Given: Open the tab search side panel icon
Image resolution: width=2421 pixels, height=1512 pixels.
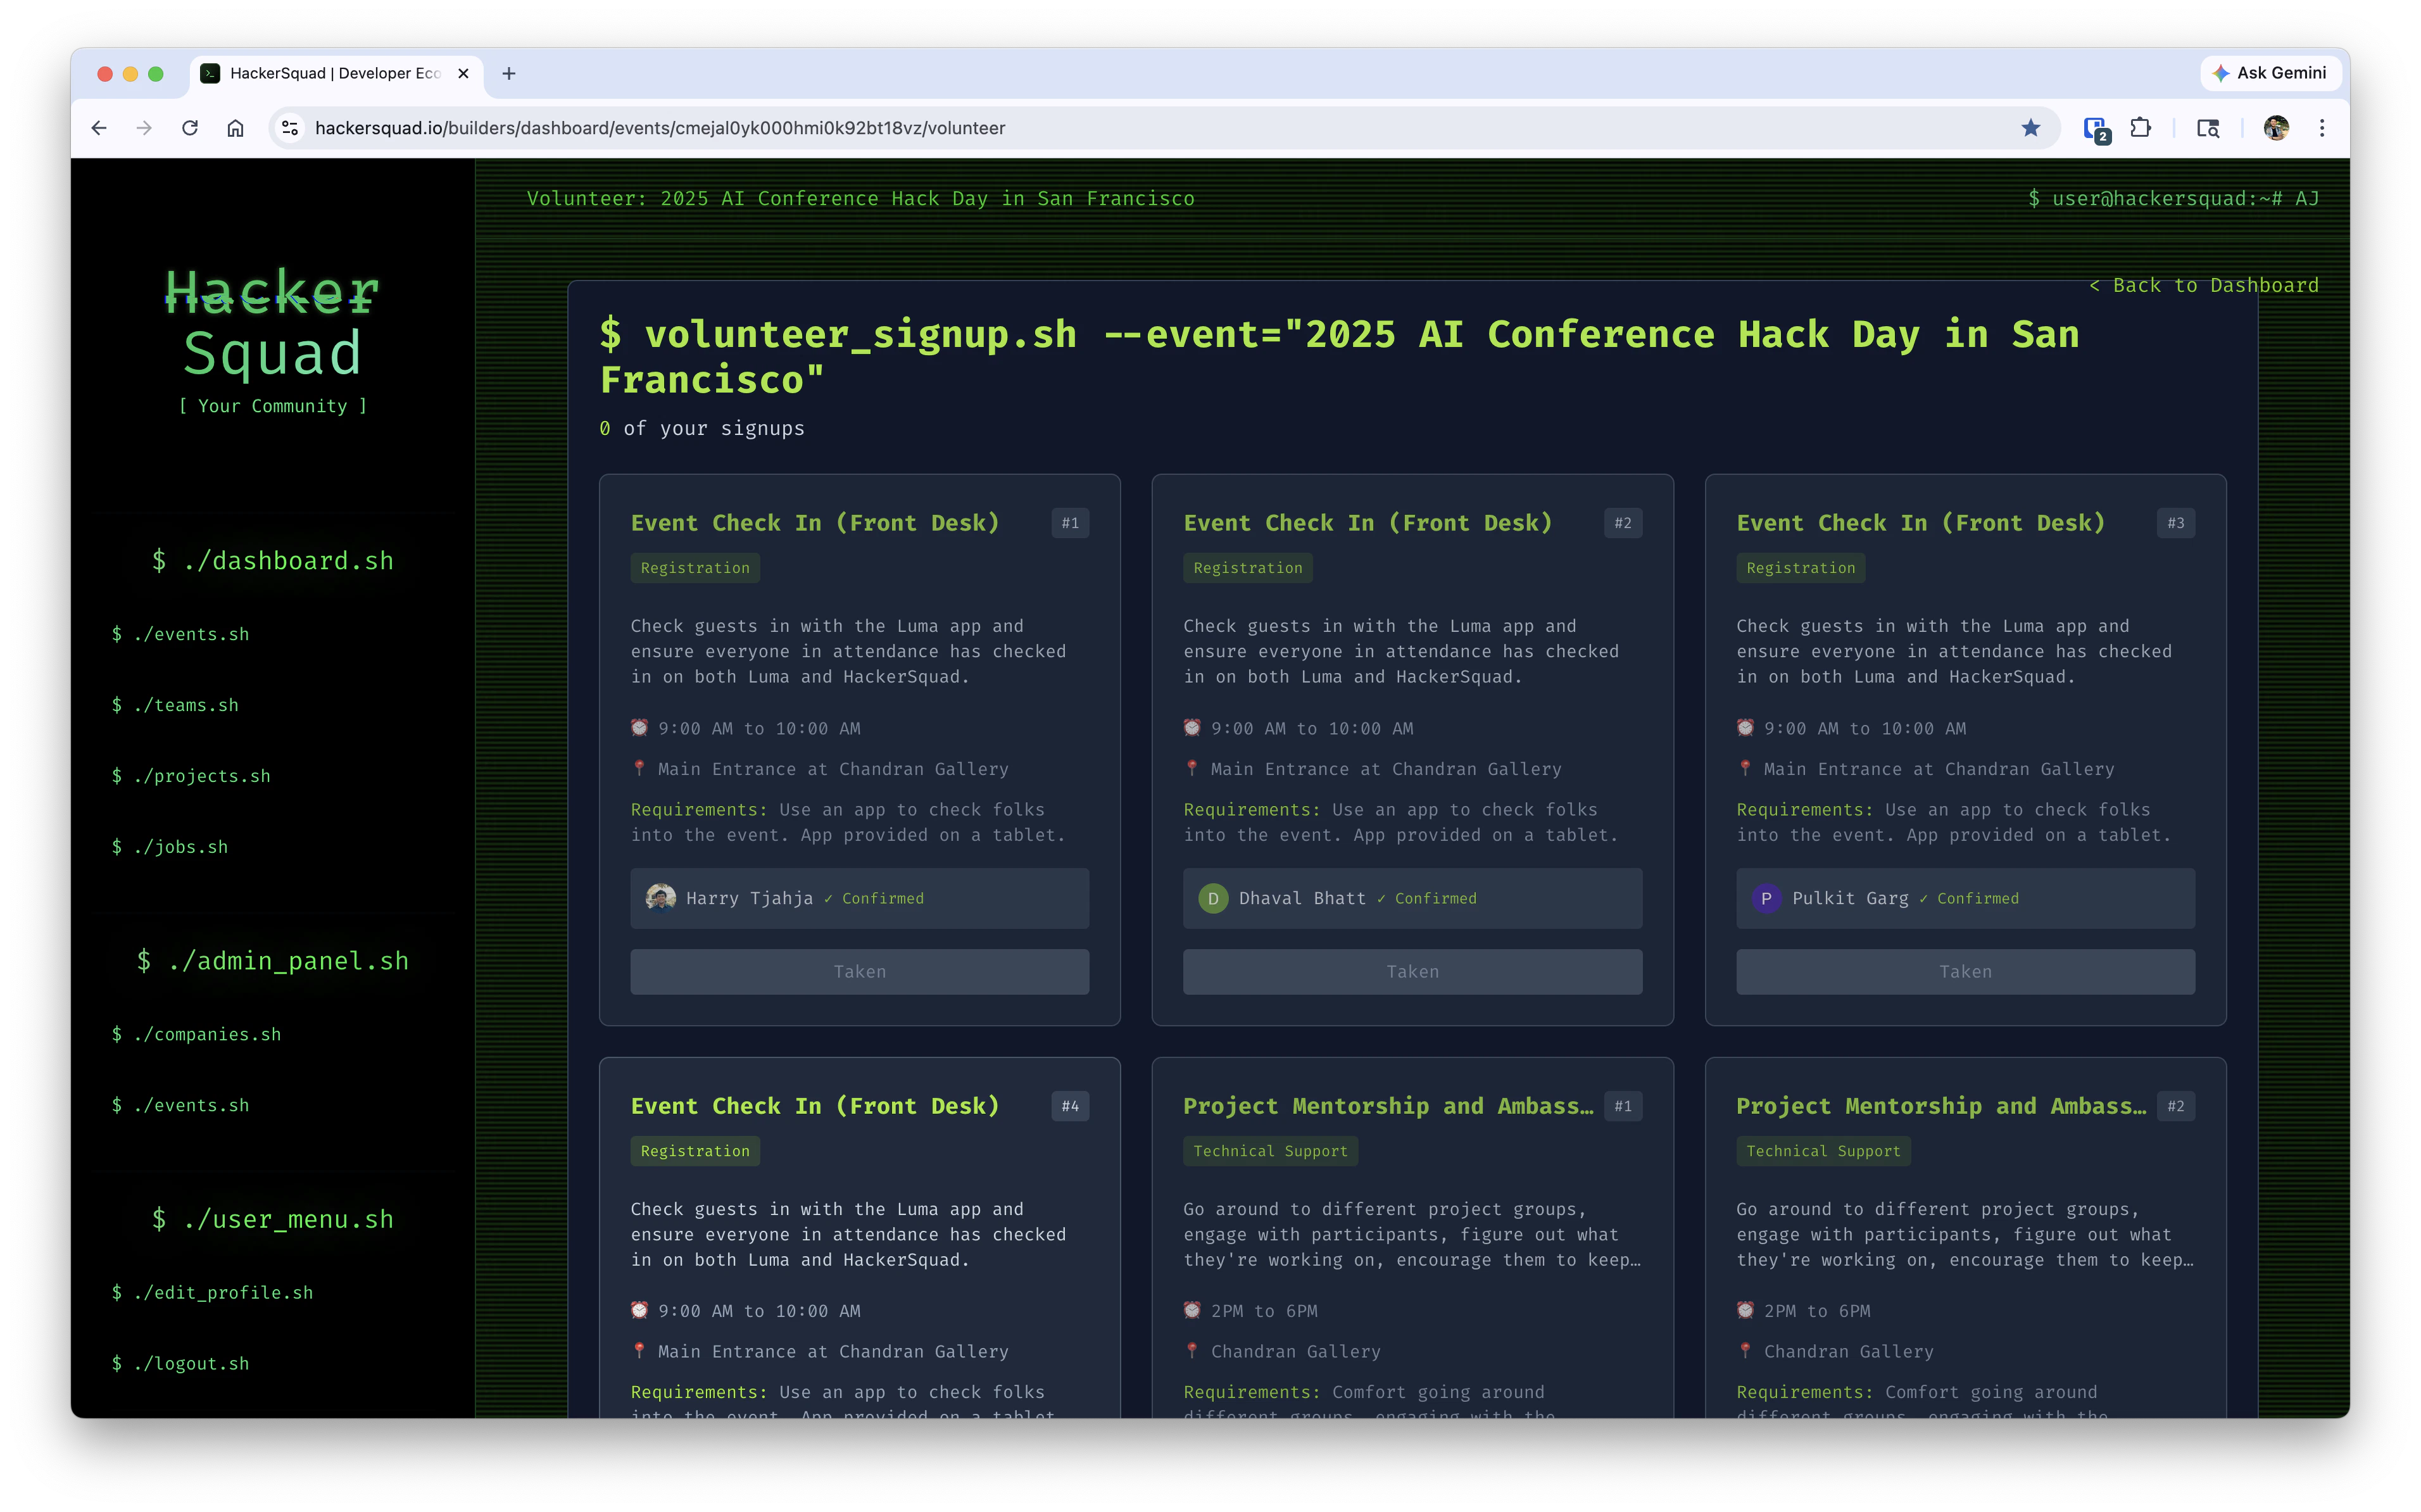Looking at the screenshot, I should tap(2207, 128).
